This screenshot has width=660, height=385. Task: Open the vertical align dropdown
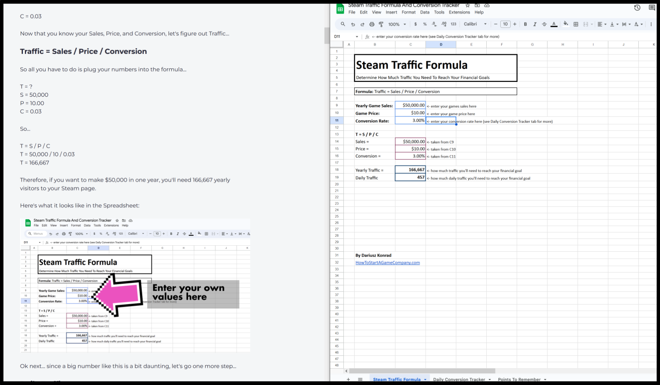(x=614, y=24)
